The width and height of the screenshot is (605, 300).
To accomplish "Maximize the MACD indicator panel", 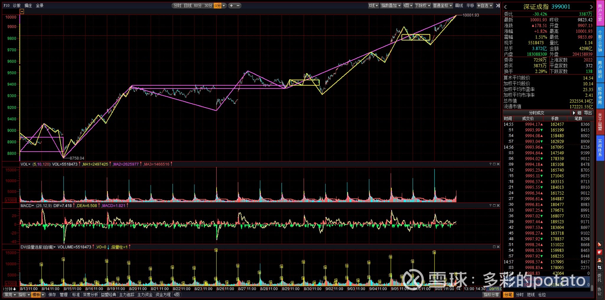I will [494, 205].
